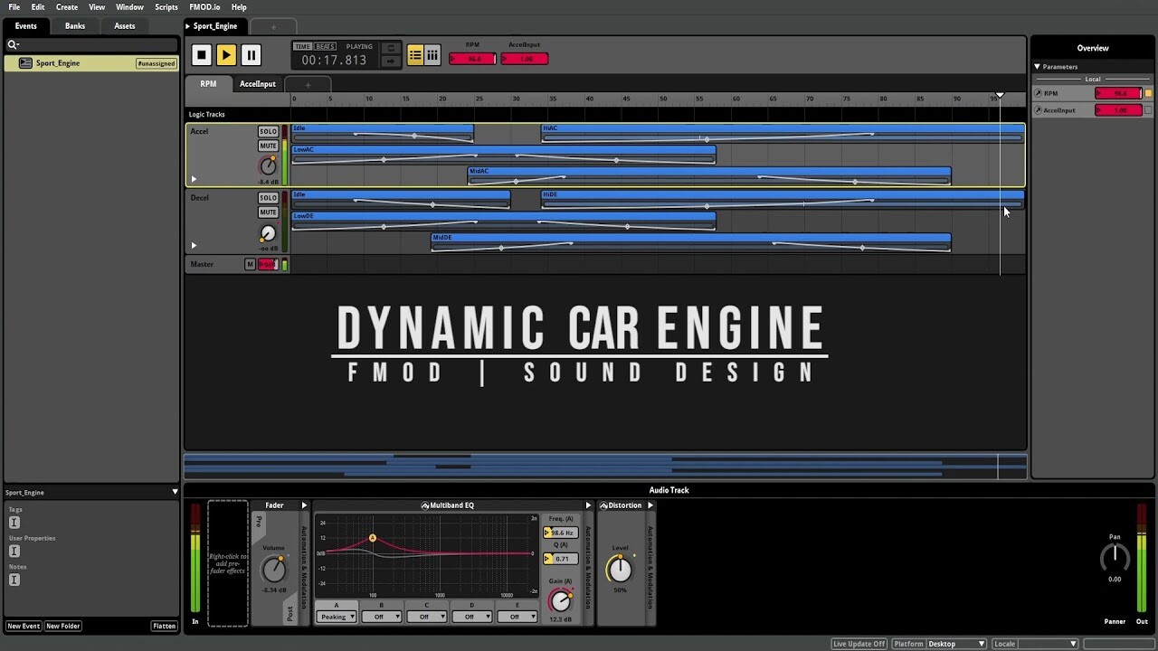Select the Sport_Engine event in the list
Image resolution: width=1158 pixels, height=651 pixels.
58,62
